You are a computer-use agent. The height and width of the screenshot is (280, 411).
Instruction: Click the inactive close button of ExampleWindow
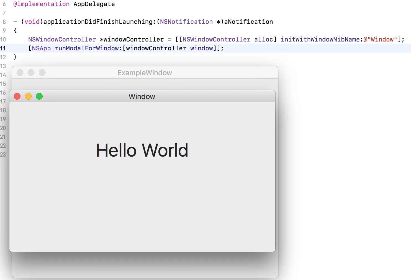[x=20, y=72]
